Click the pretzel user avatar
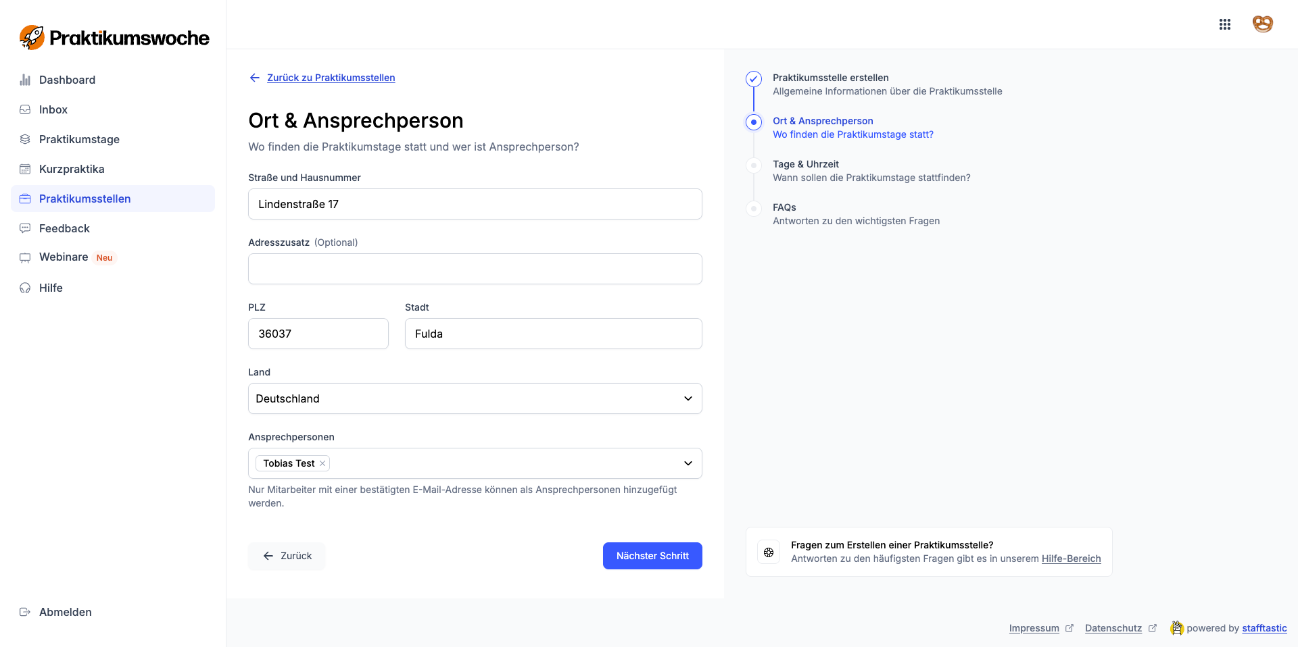This screenshot has width=1298, height=647. 1262,24
